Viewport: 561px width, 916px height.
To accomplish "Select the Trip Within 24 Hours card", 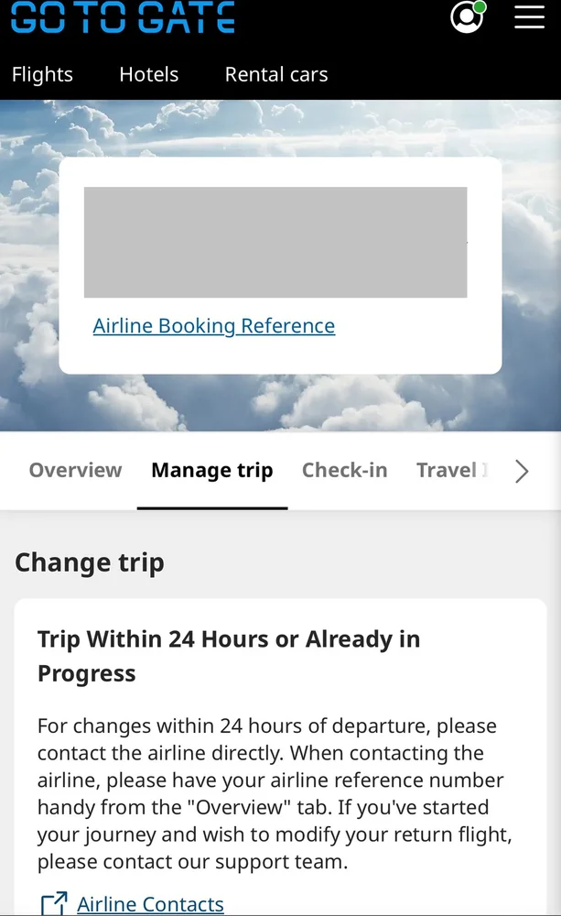I will coord(280,760).
